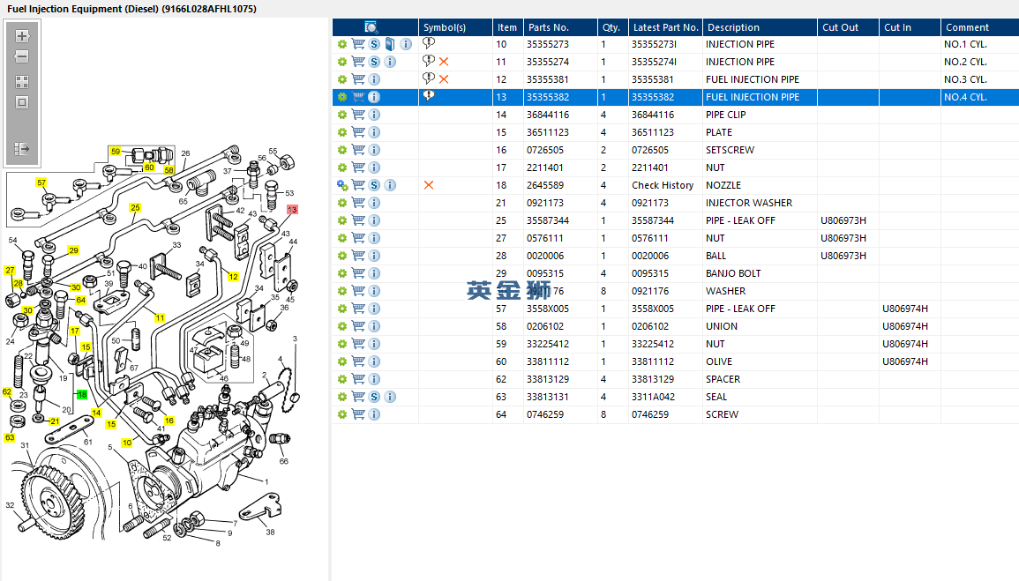Add SETSCREW 0726505 to cart
Image resolution: width=1019 pixels, height=581 pixels.
(358, 149)
